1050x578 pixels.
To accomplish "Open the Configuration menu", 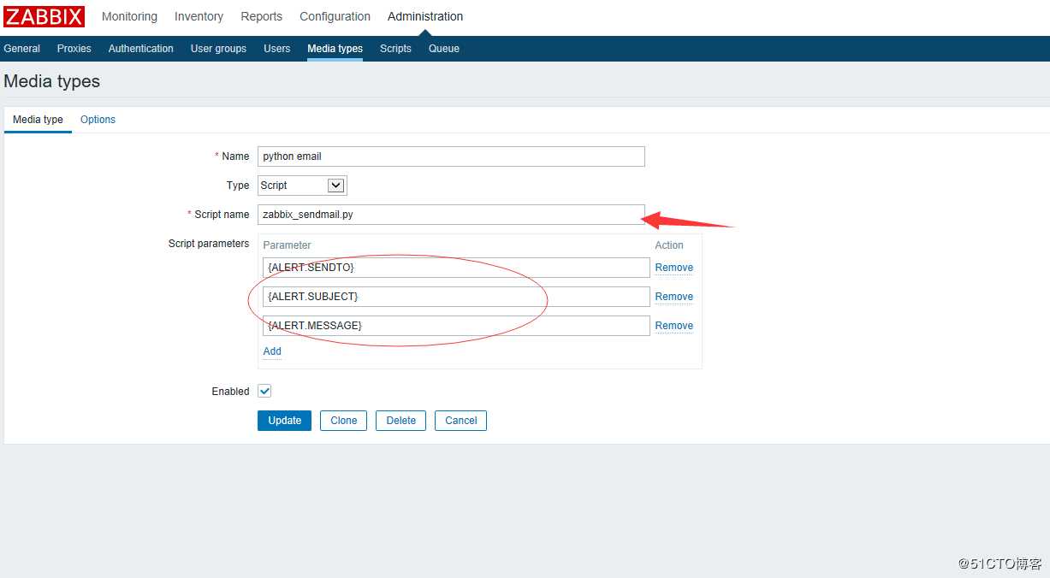I will [x=335, y=16].
